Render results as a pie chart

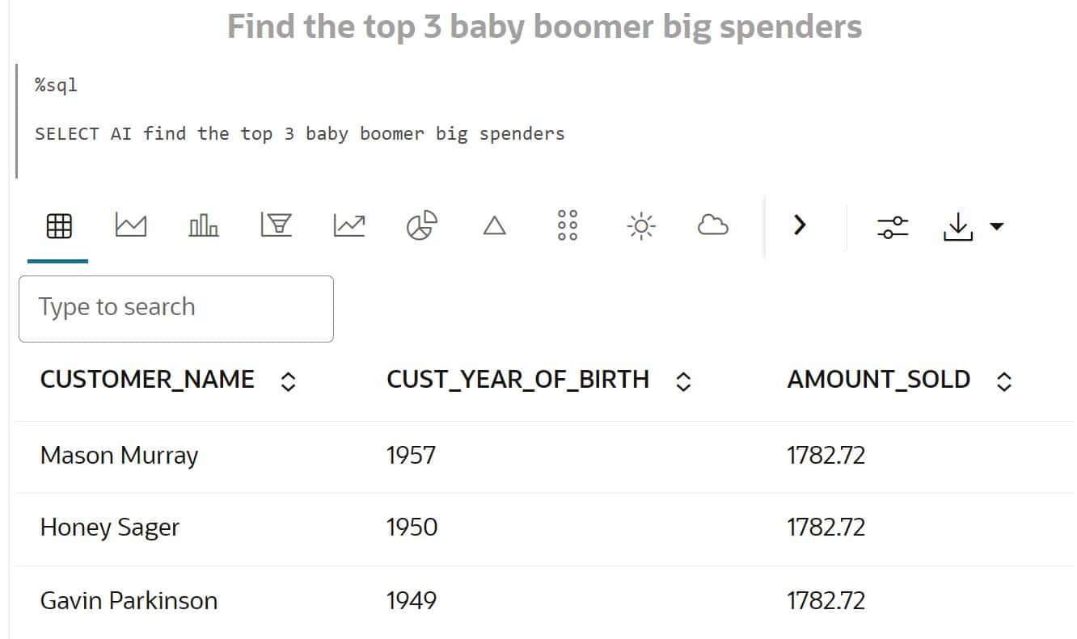coord(421,225)
